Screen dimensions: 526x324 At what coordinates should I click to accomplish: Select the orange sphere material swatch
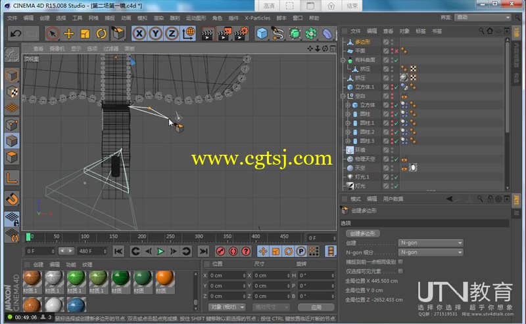point(165,279)
